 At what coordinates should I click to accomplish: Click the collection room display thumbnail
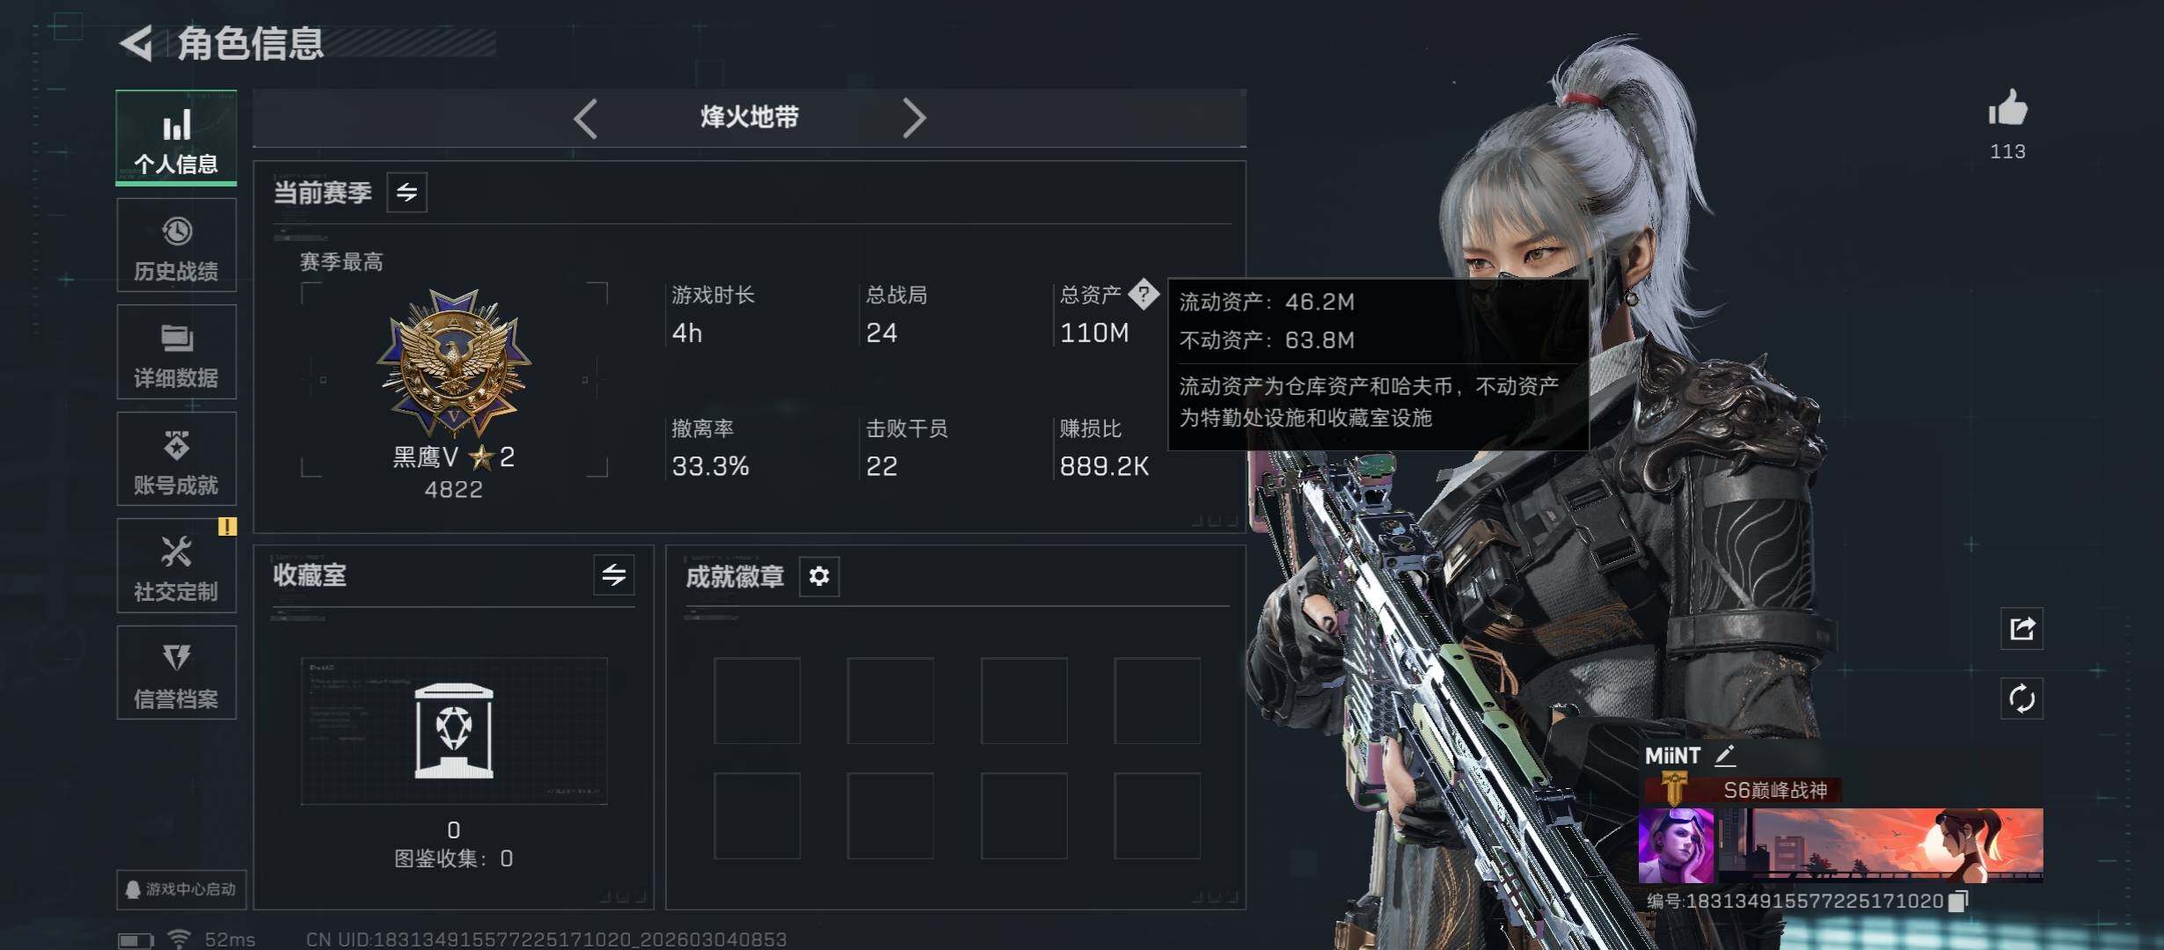click(454, 731)
